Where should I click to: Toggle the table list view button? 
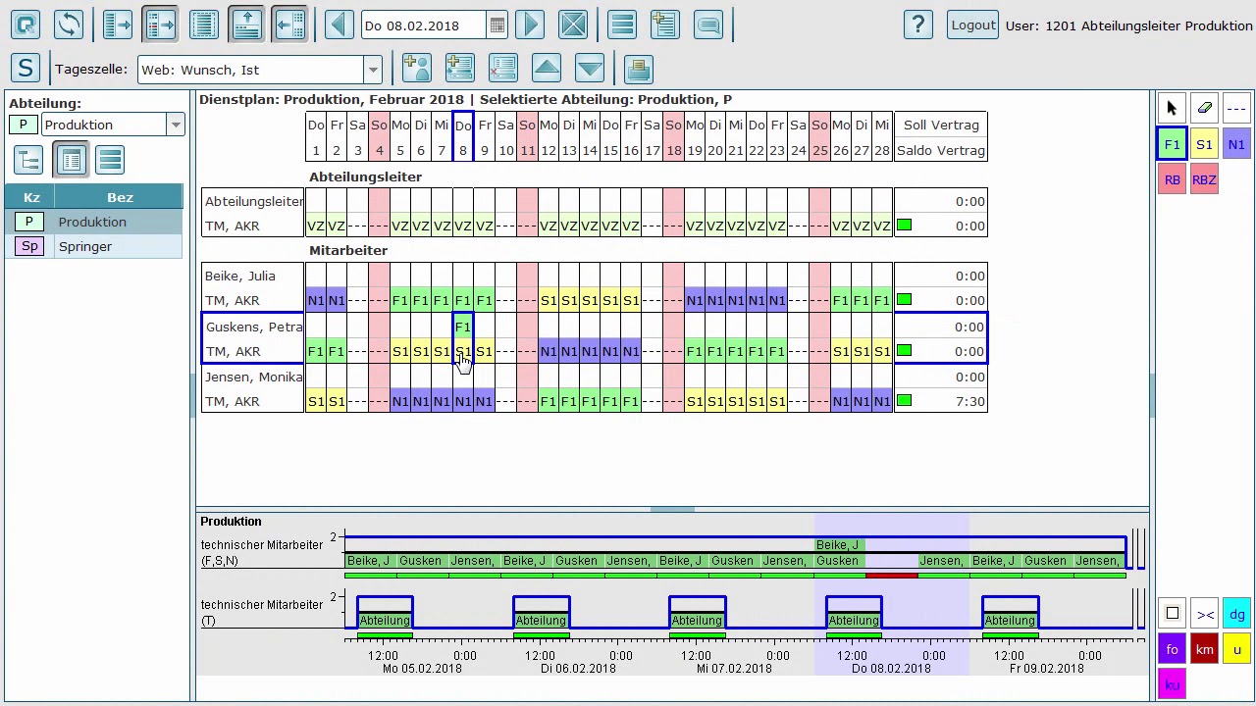(71, 160)
